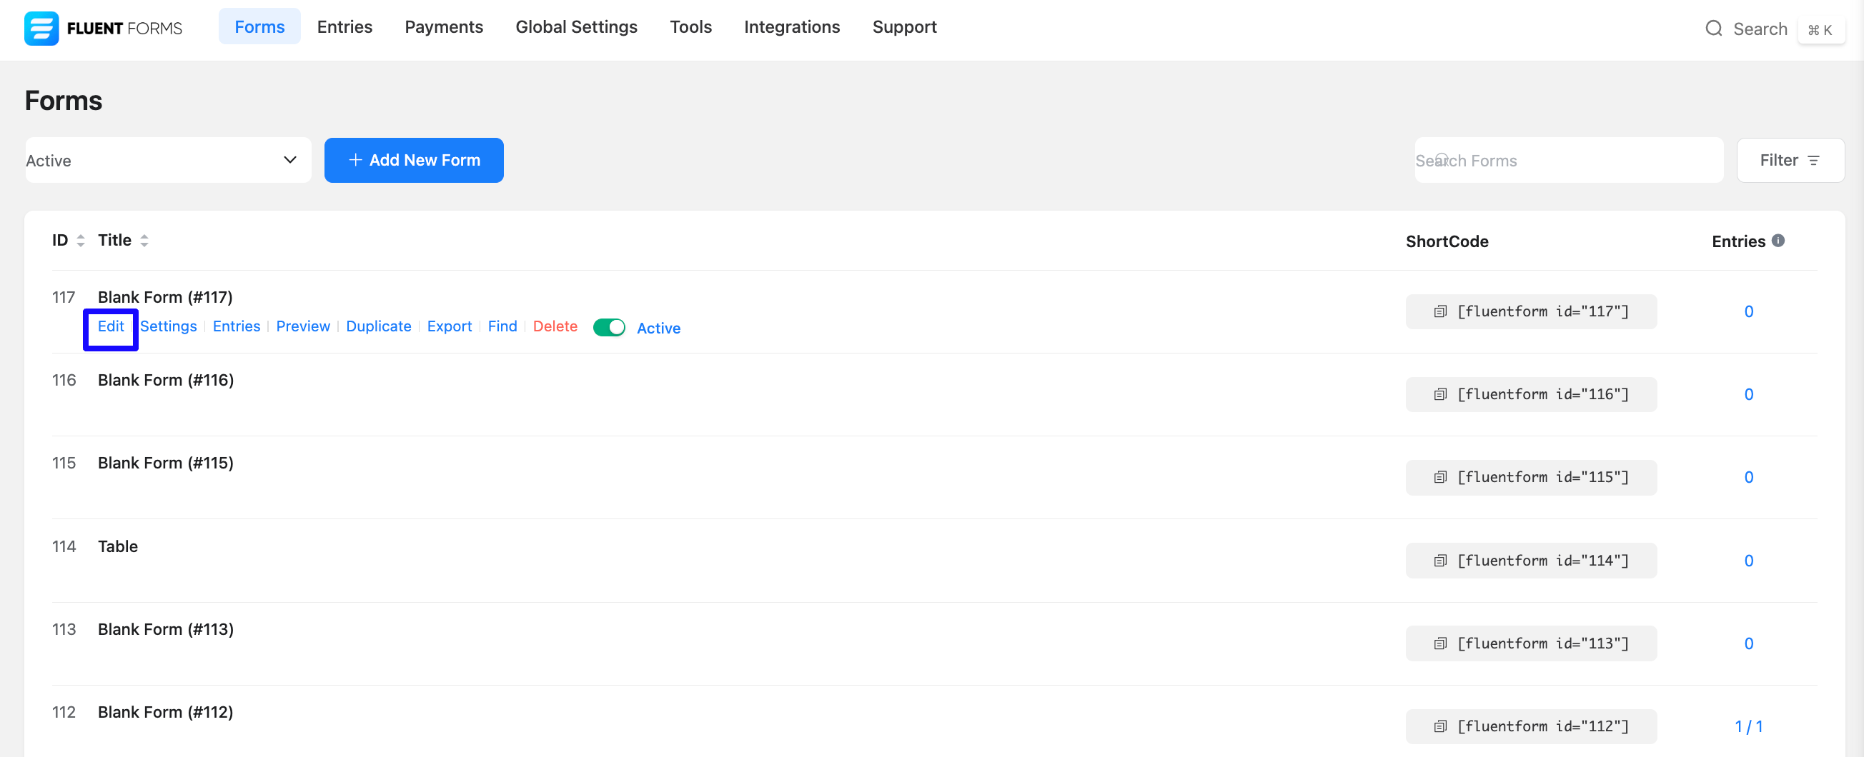Copy shortcode icon for form 112
Image resolution: width=1864 pixels, height=757 pixels.
point(1440,726)
